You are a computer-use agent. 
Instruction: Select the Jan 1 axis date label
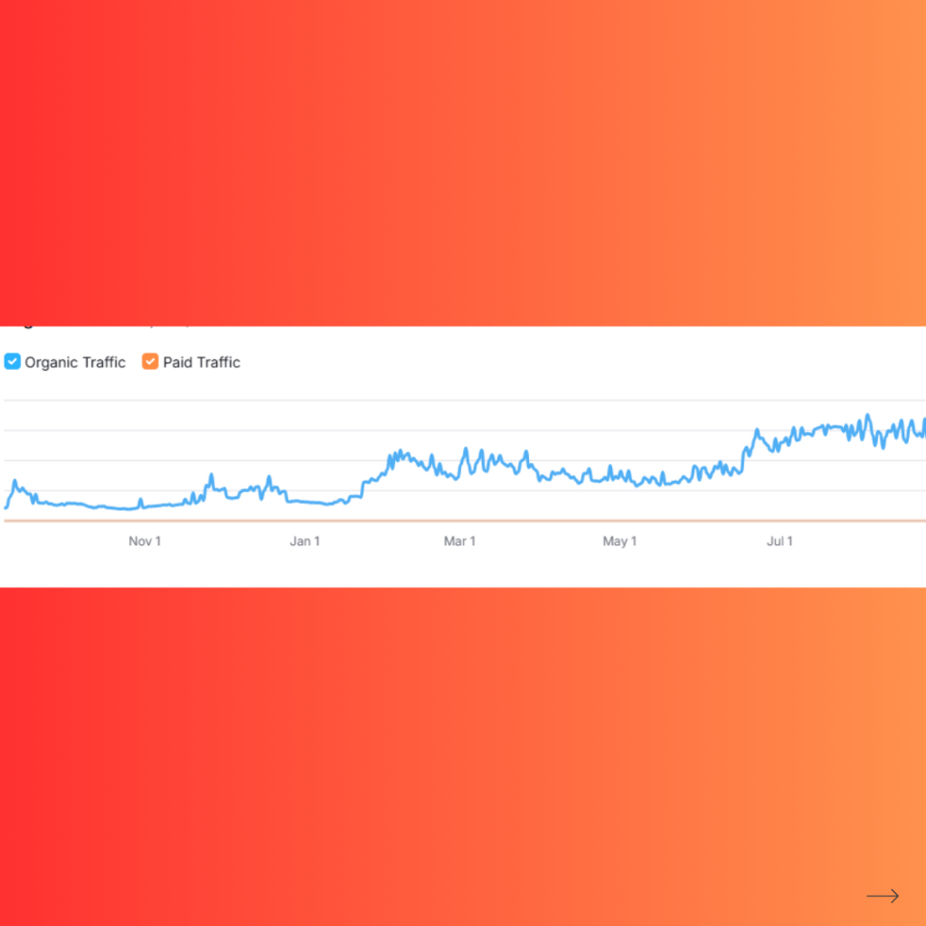pos(305,542)
